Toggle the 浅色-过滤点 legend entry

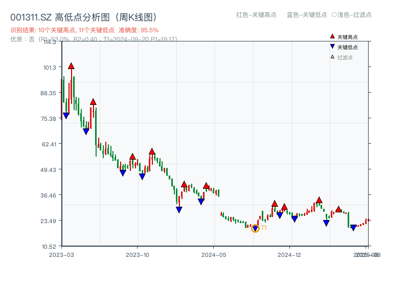coord(354,15)
